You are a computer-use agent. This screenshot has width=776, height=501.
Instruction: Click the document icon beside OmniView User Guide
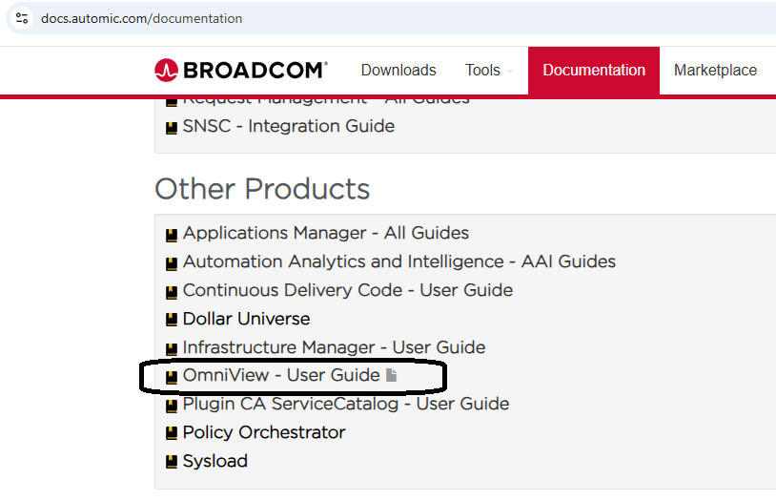click(392, 375)
